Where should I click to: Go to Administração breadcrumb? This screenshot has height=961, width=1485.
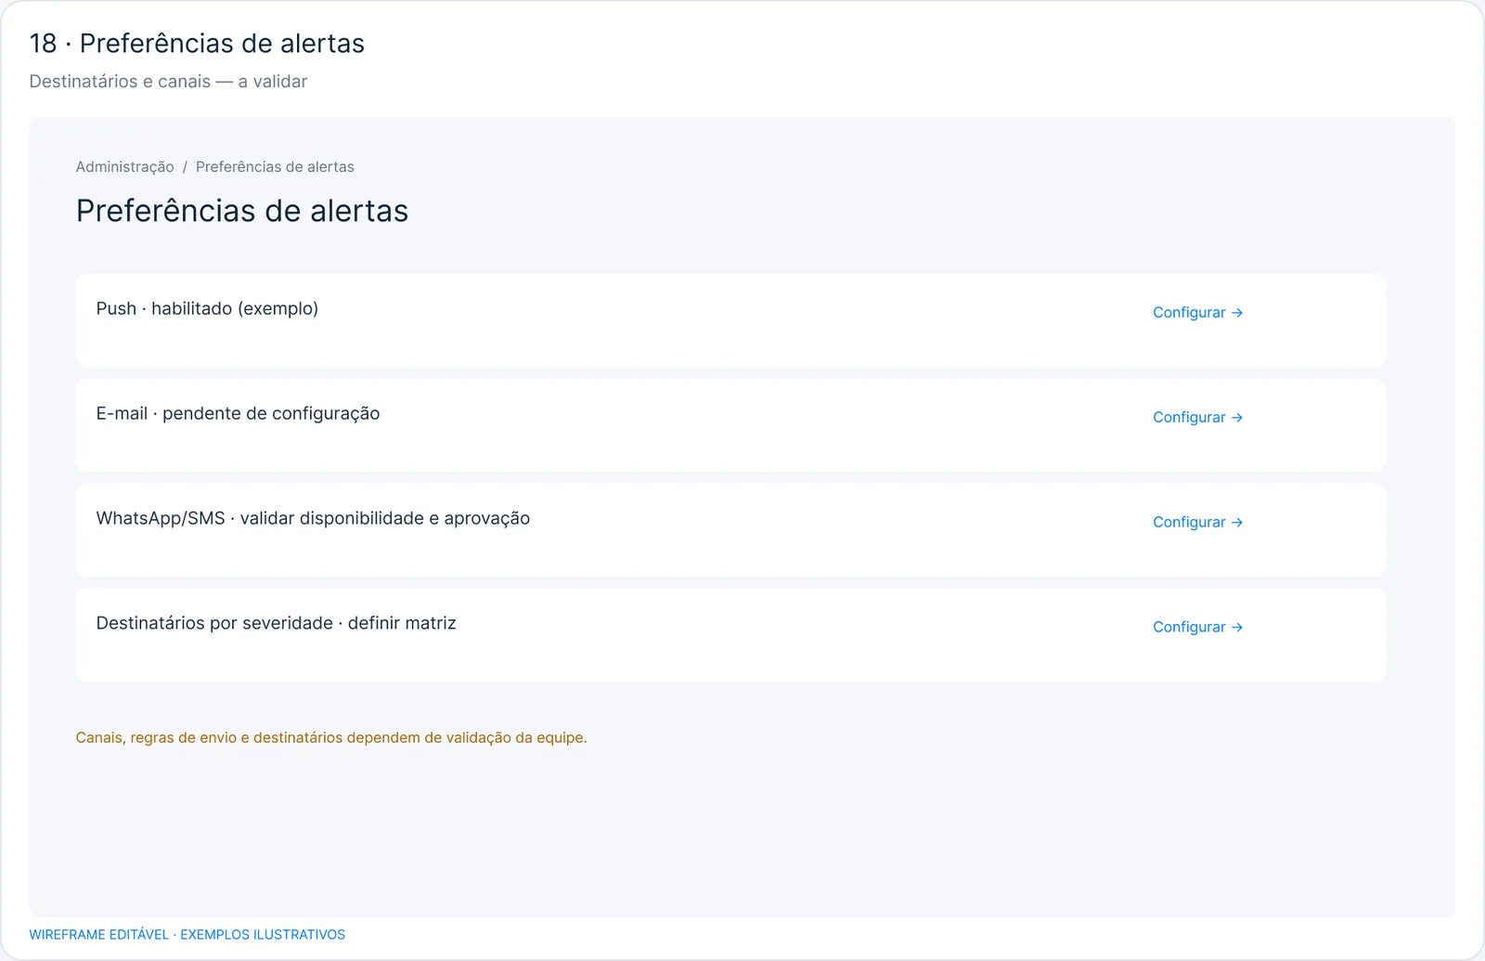[124, 167]
